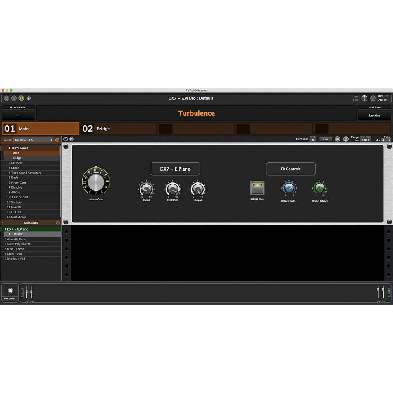
Task: Click the Last One next song button
Action: click(375, 116)
